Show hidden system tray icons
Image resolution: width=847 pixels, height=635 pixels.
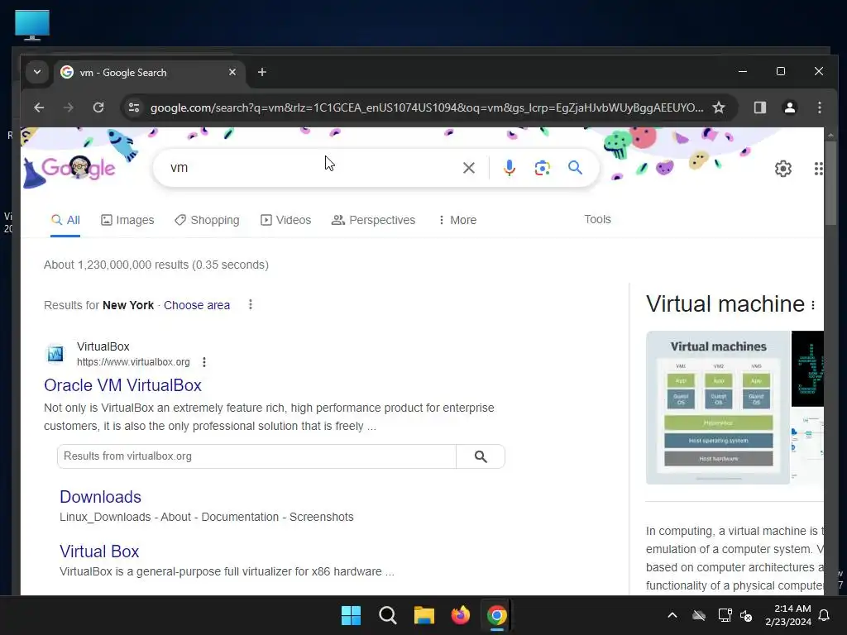[x=672, y=615]
